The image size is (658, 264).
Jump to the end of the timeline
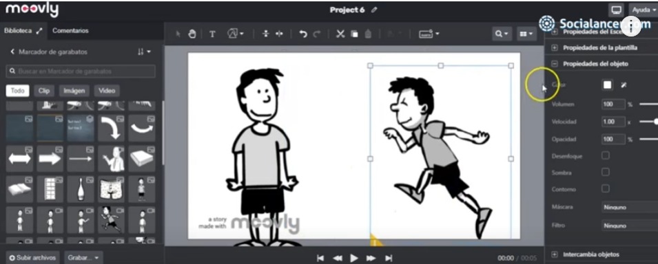coord(389,258)
